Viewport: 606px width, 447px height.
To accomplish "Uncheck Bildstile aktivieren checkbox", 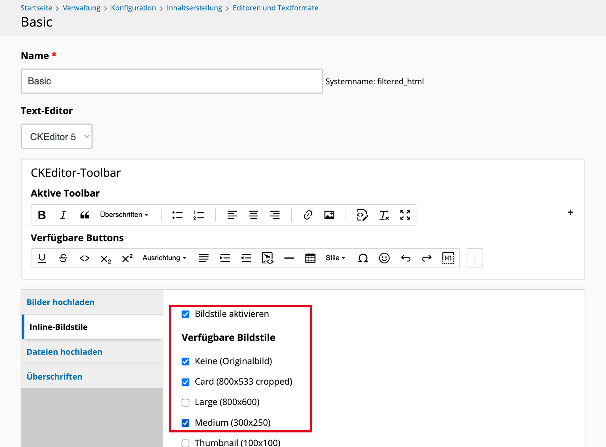I will pyautogui.click(x=185, y=314).
